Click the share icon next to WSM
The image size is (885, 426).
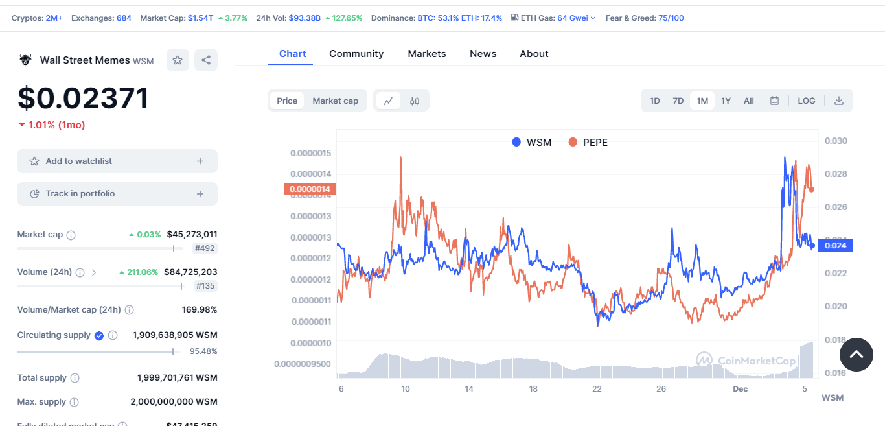click(206, 60)
